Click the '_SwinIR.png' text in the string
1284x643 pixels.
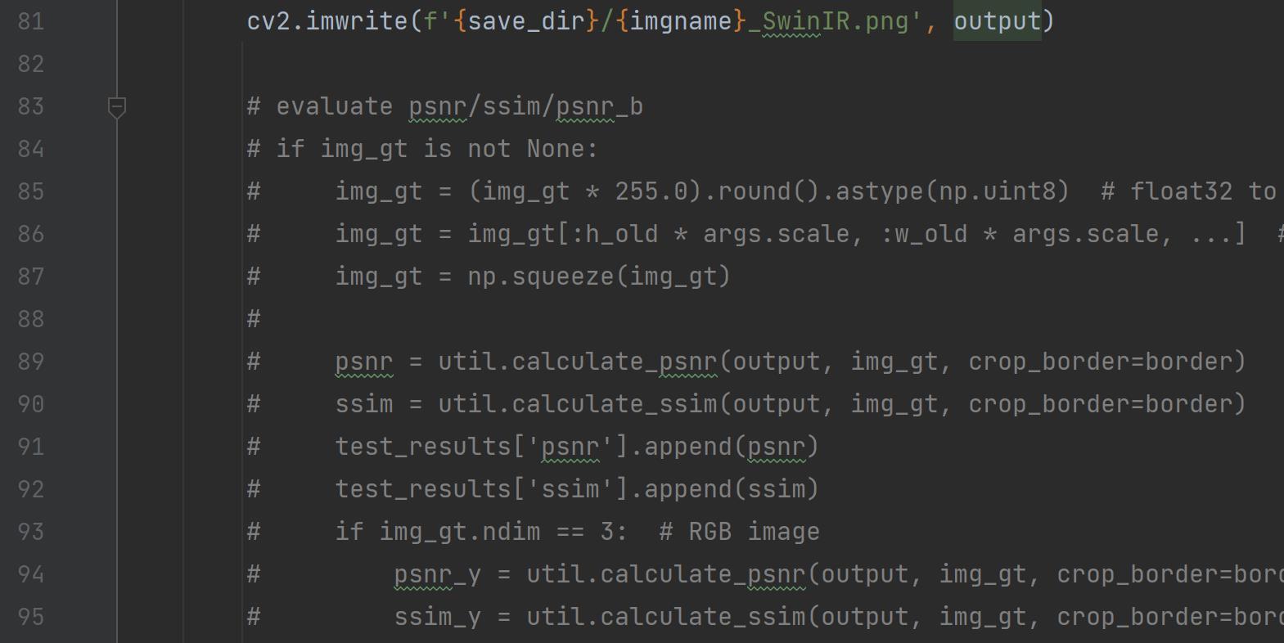pos(829,21)
